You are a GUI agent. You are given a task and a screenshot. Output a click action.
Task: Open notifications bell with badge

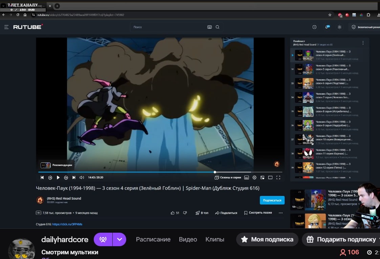[327, 27]
